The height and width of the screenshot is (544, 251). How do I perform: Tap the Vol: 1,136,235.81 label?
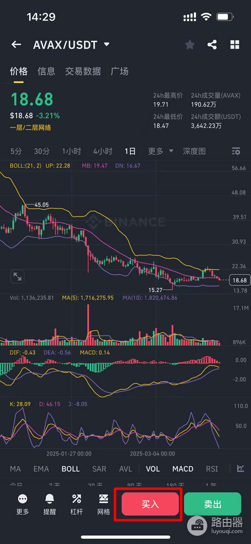tap(32, 298)
